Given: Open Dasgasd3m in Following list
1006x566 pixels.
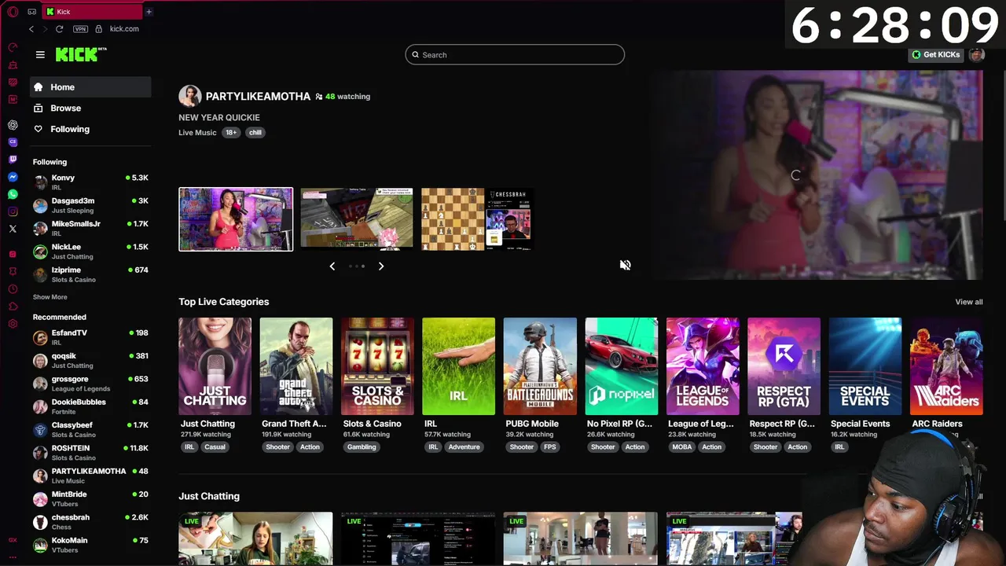Looking at the screenshot, I should pyautogui.click(x=90, y=205).
